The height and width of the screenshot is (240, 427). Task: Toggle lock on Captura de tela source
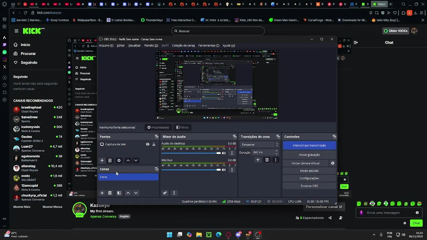[154, 144]
